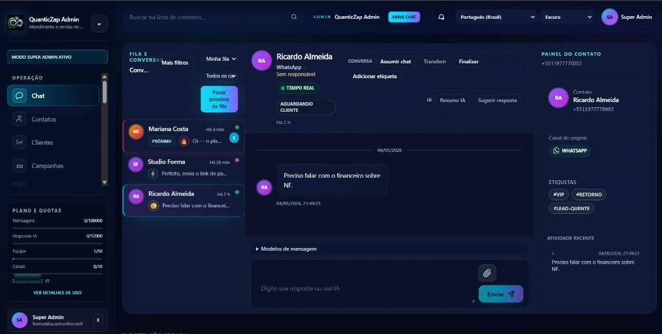Click Sem responsável label
The width and height of the screenshot is (662, 334).
pyautogui.click(x=295, y=74)
